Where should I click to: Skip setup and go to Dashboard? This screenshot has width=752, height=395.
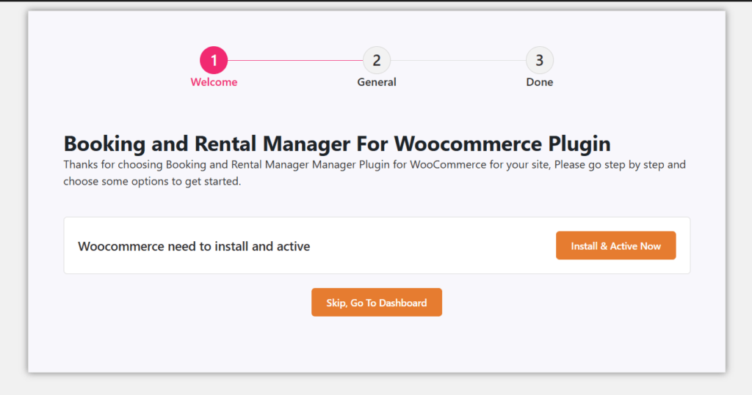[x=377, y=302]
